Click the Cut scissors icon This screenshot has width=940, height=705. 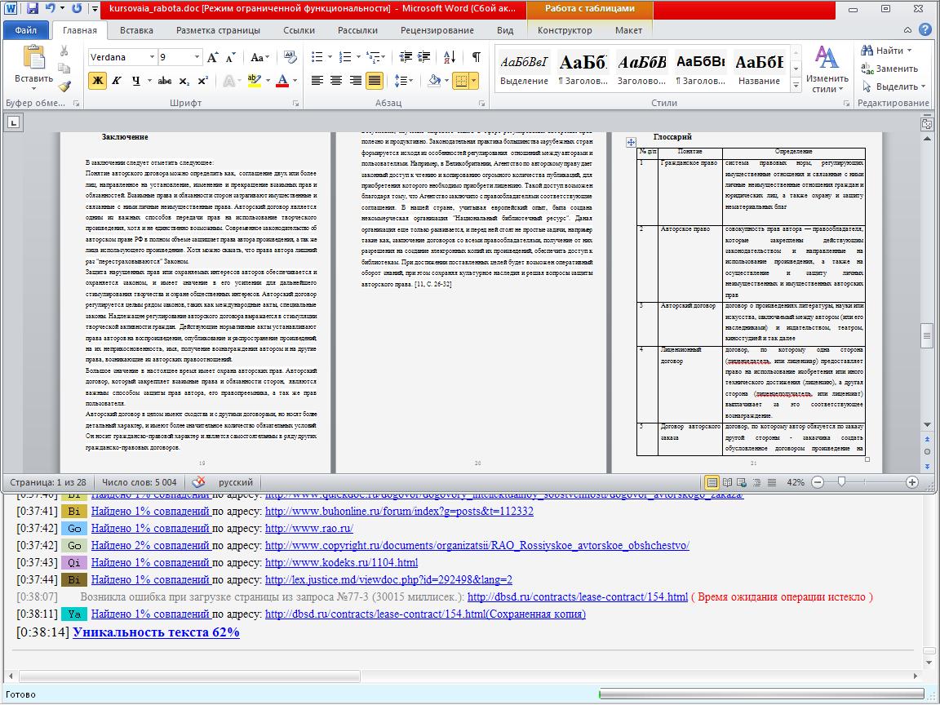coord(64,51)
